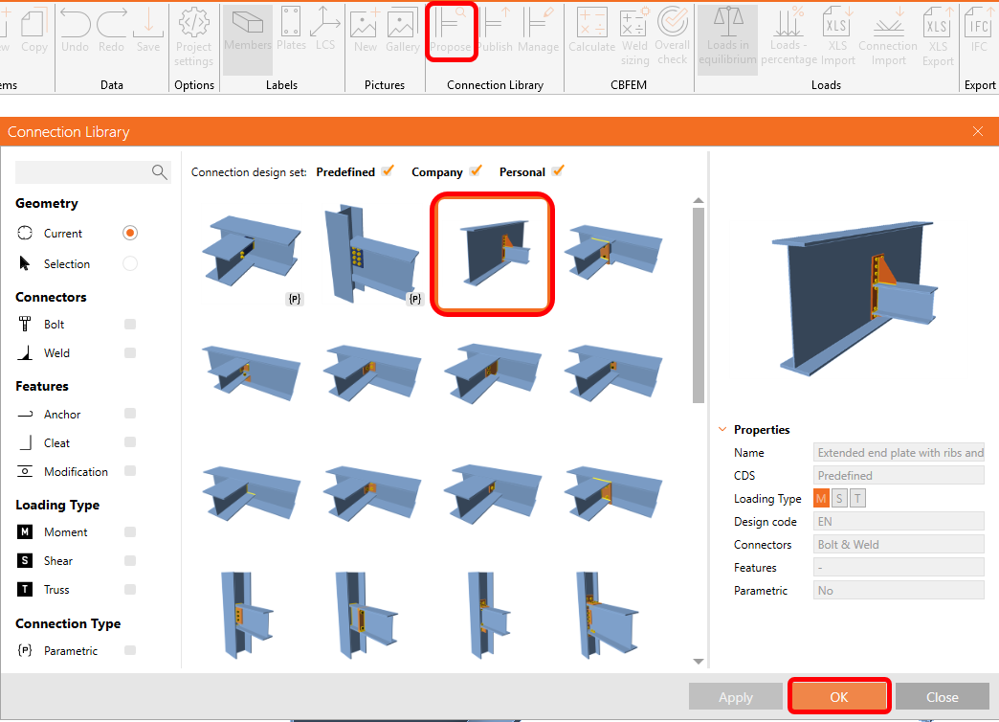Run the Overall check

(x=672, y=37)
